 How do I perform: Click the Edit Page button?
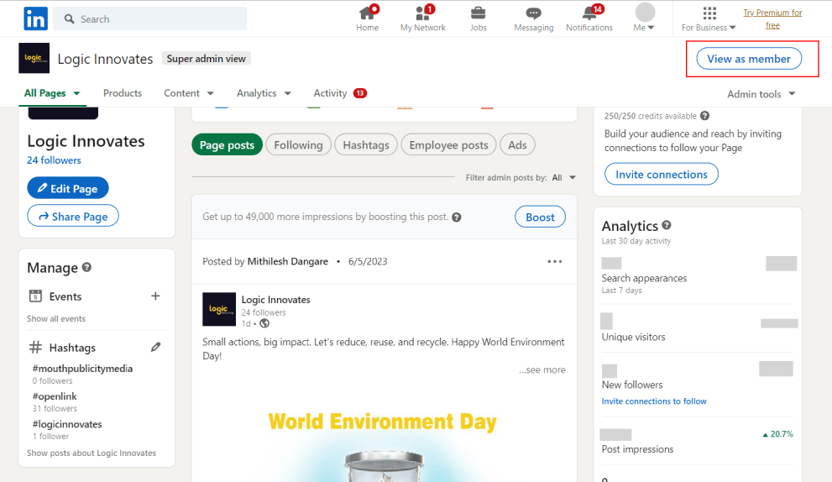pos(68,188)
